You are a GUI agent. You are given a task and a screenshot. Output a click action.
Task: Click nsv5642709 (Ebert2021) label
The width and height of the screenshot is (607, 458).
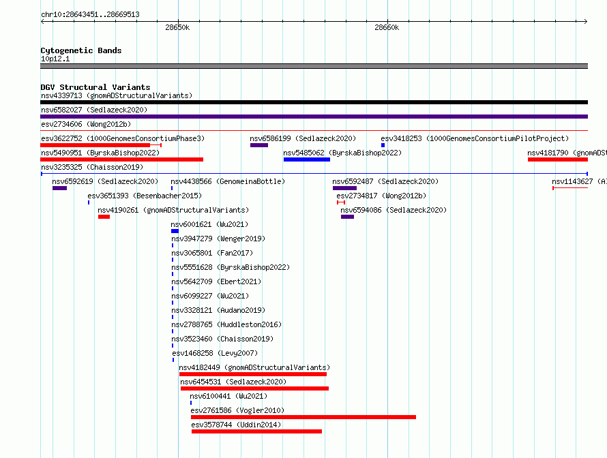(x=216, y=281)
